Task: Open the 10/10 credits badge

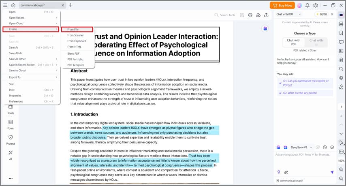Action: click(x=322, y=14)
